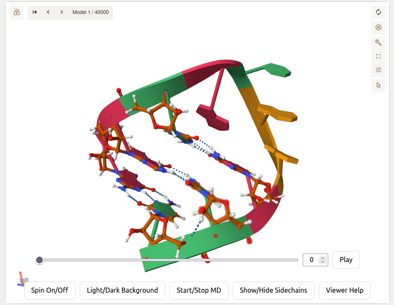Reset the camera view
The image size is (394, 305).
pos(378,13)
